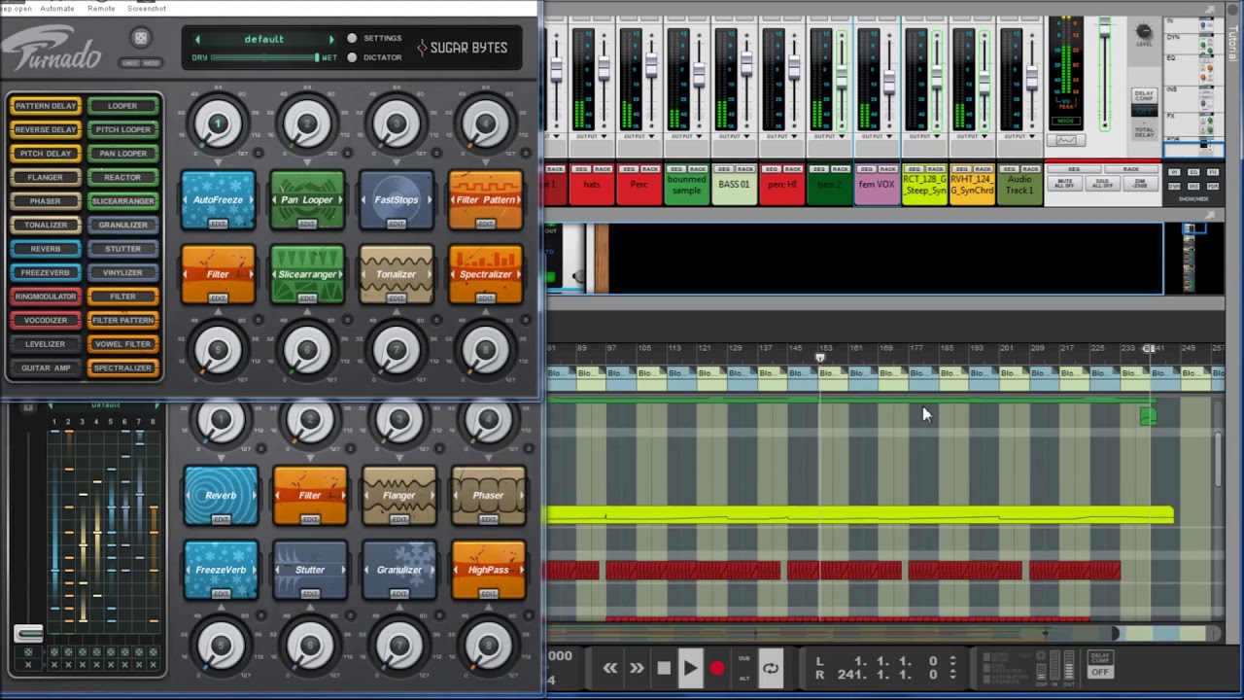Select the HighPass slot in lower Turnado
Viewport: 1244px width, 700px height.
pyautogui.click(x=489, y=570)
